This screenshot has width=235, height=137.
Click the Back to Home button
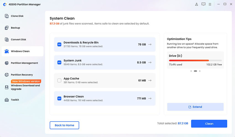(64, 125)
